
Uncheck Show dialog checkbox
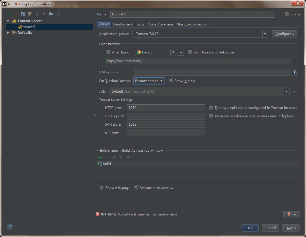(171, 81)
